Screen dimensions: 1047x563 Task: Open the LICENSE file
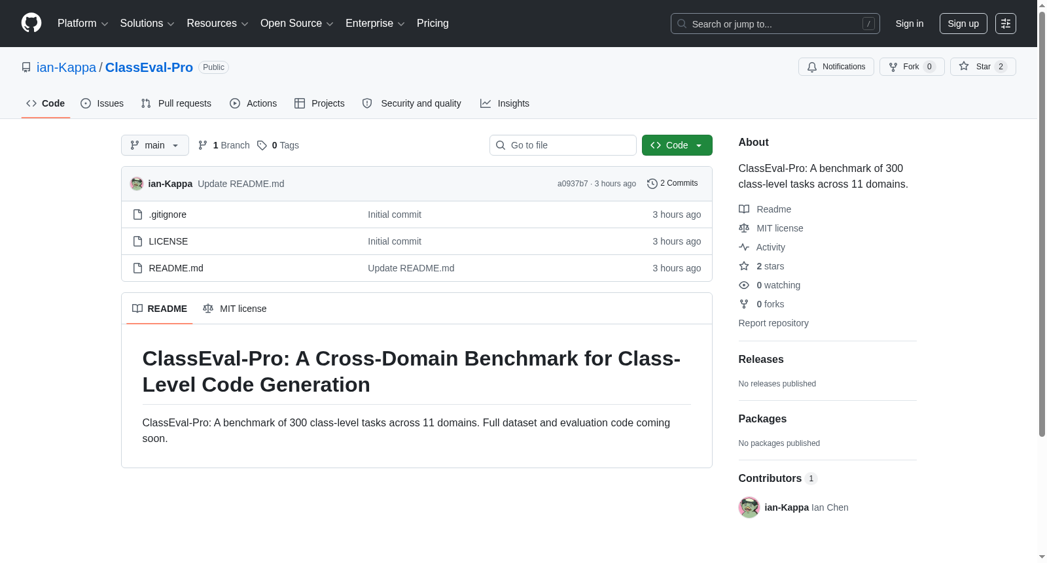168,241
